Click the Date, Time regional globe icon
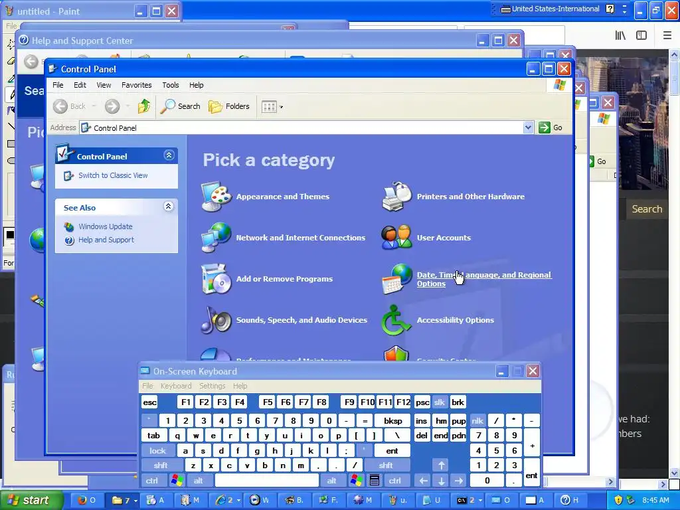 coord(397,279)
